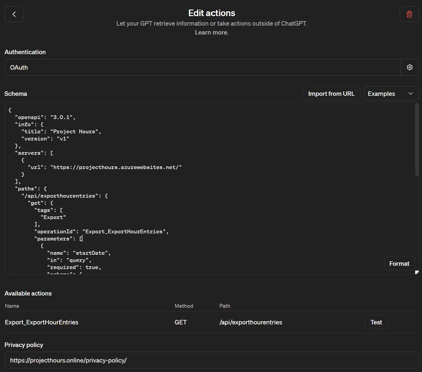Screen dimensions: 422x372
Task: Click the GET method cell
Action: [x=181, y=322]
